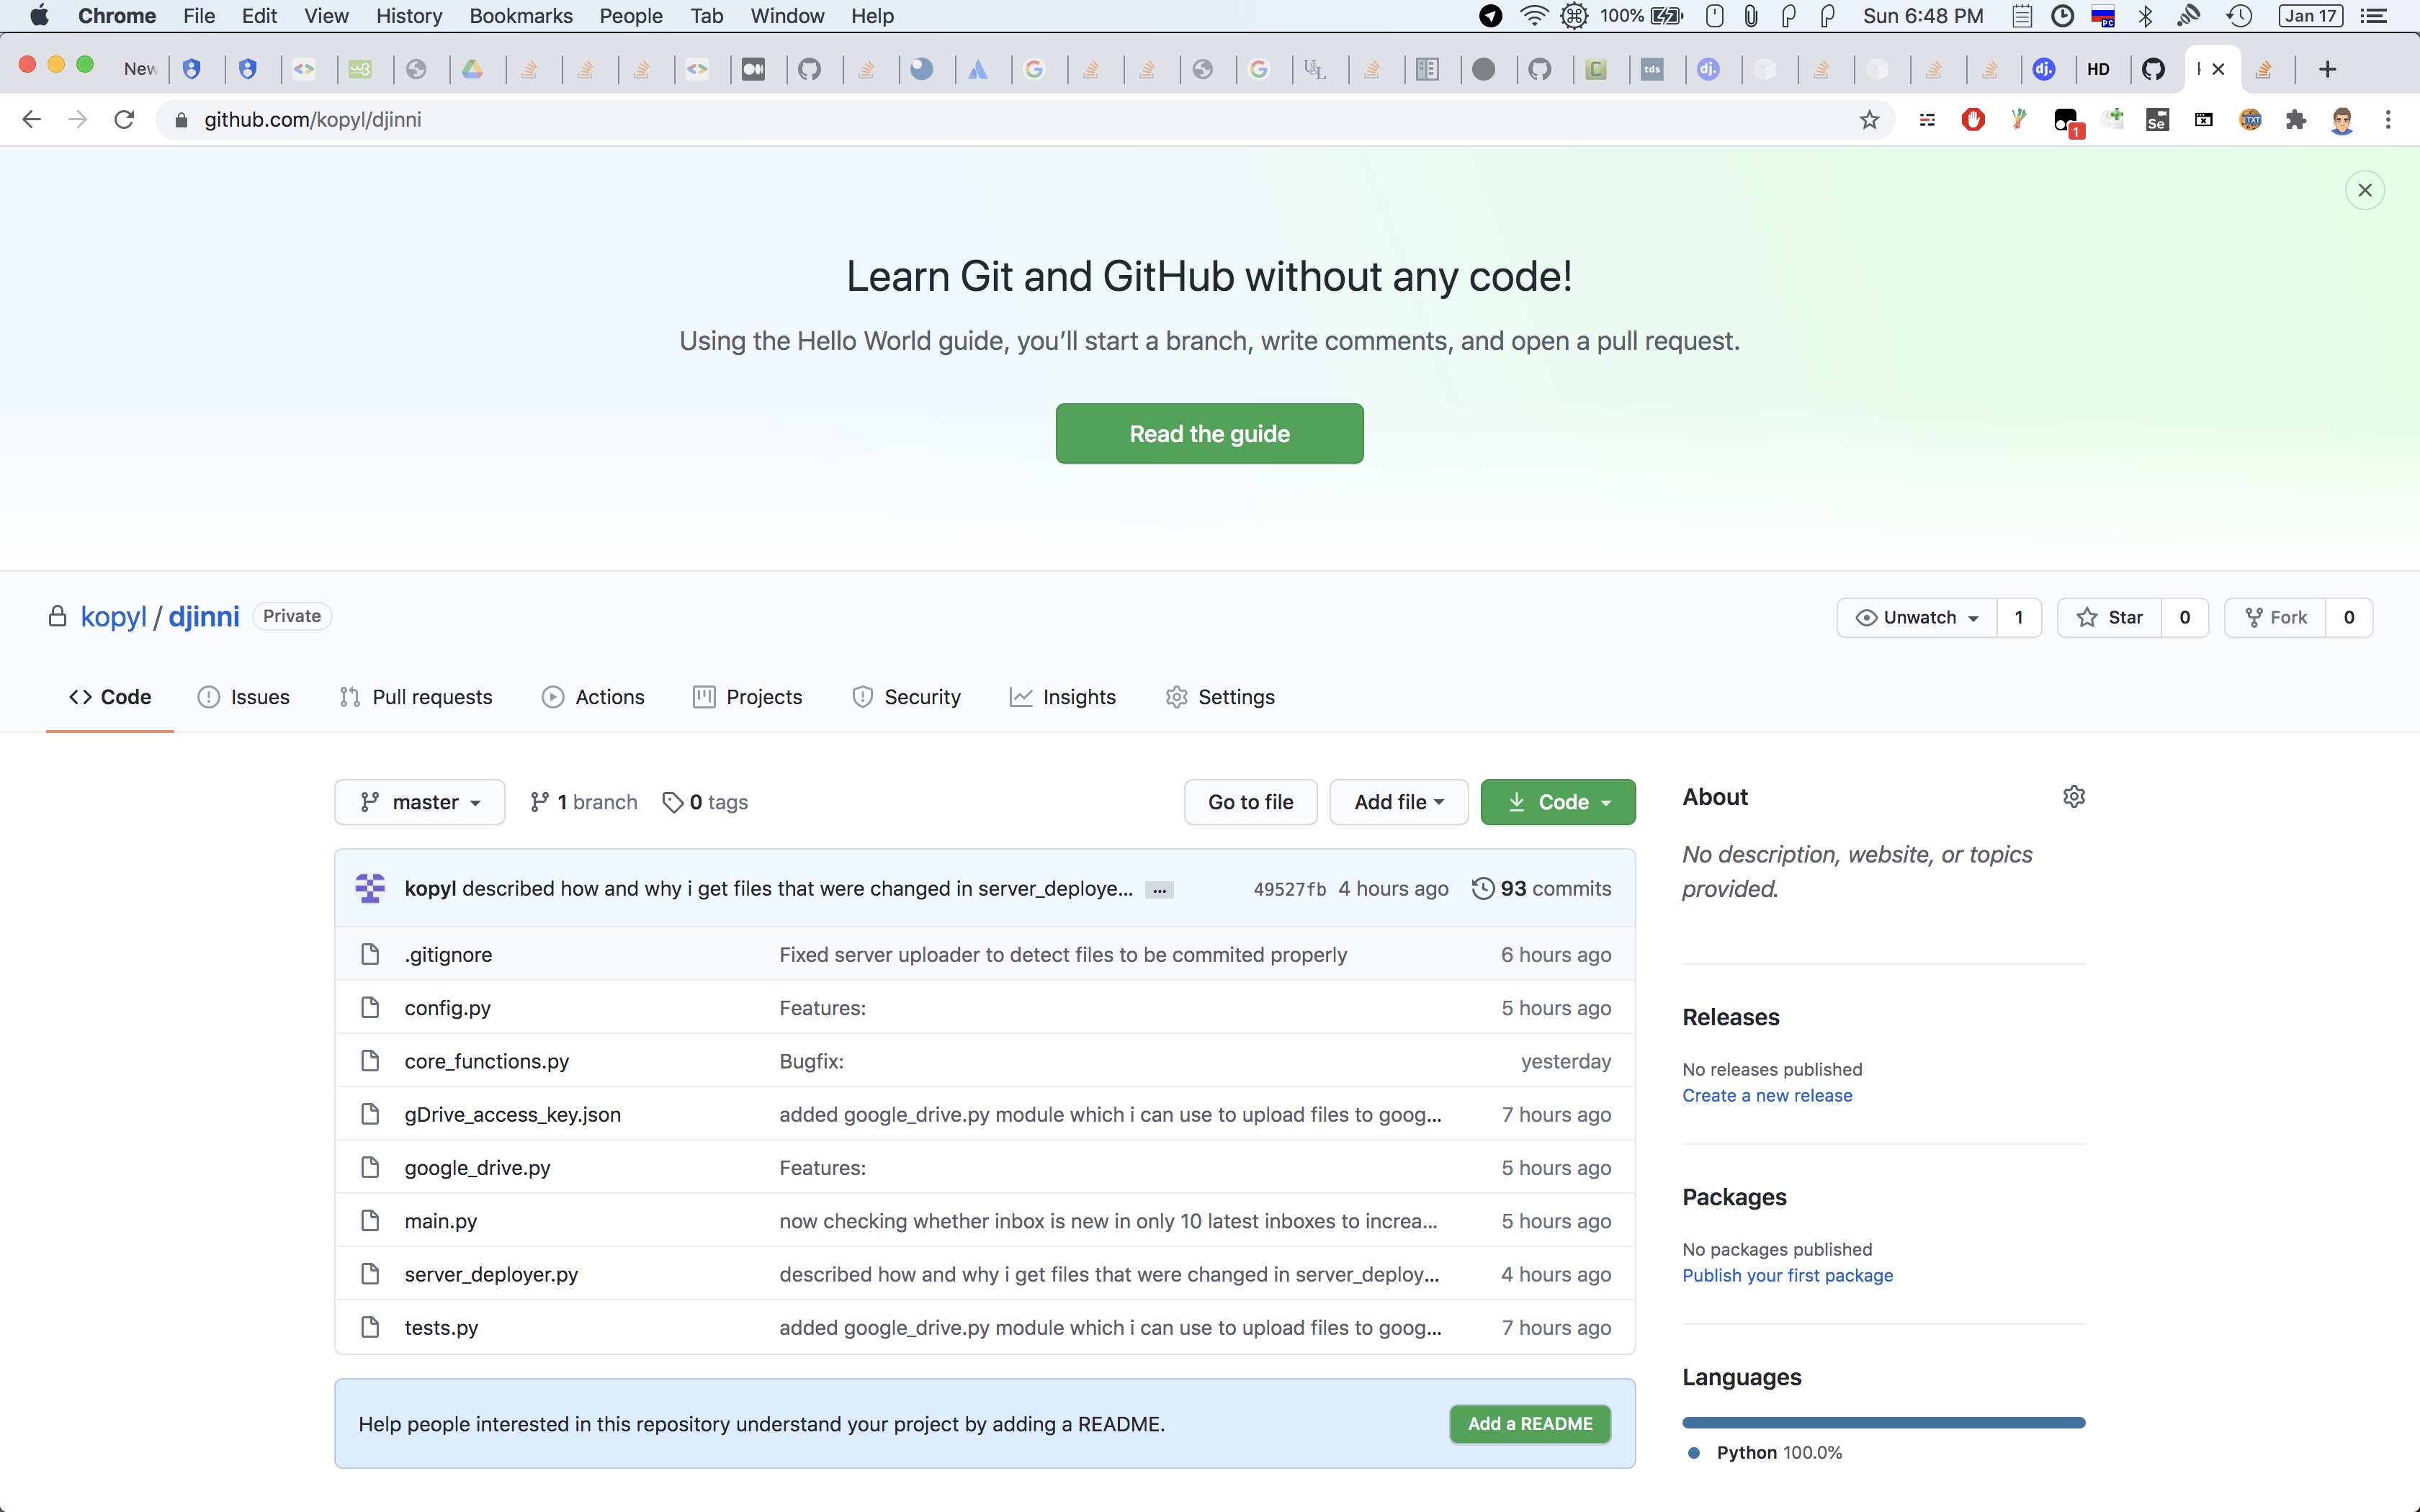Switch to the Security tab
The width and height of the screenshot is (2420, 1512).
point(906,697)
